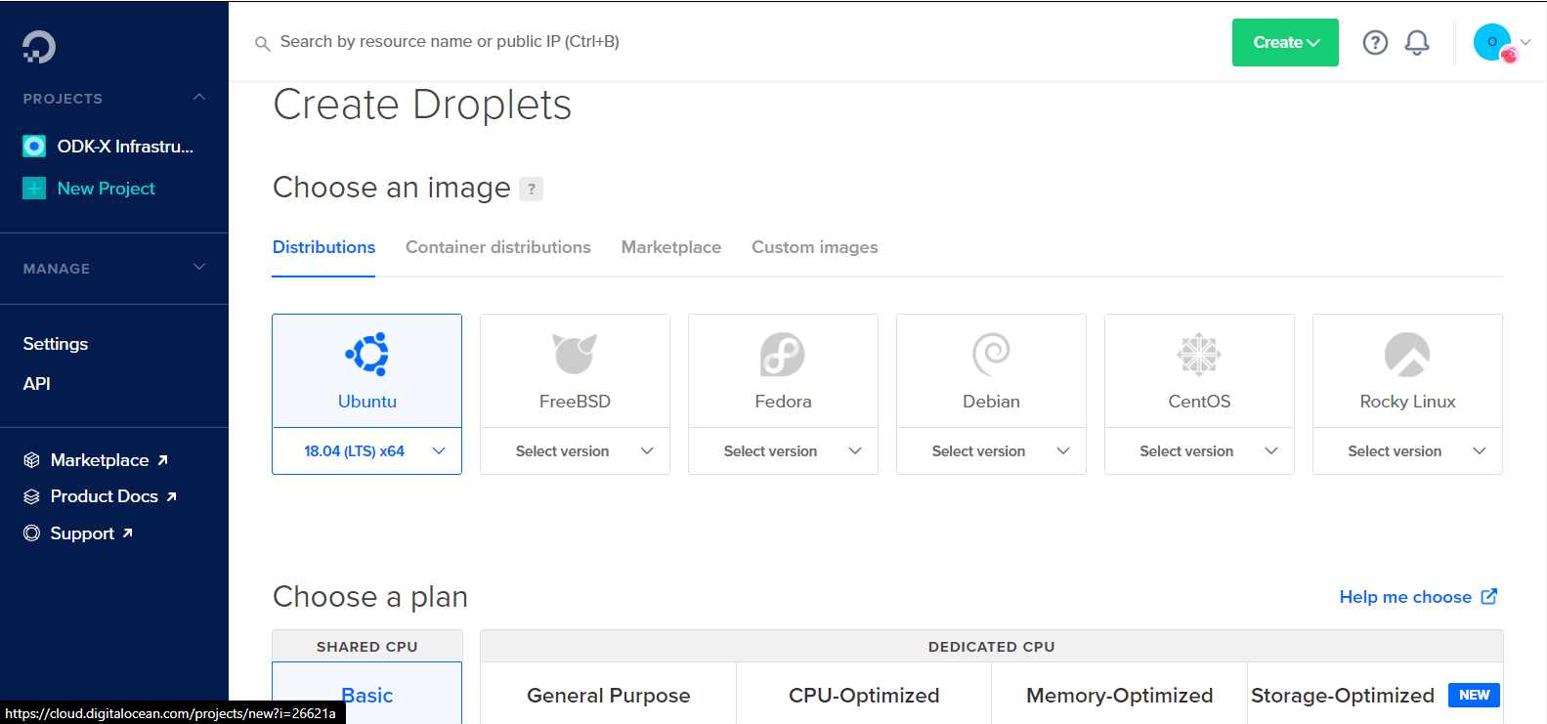Click the user avatar icon
The width and height of the screenshot is (1547, 724).
tap(1493, 42)
